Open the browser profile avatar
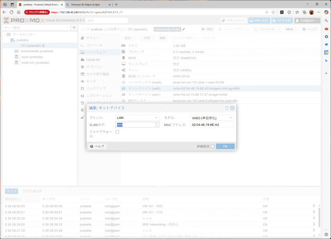 point(312,12)
